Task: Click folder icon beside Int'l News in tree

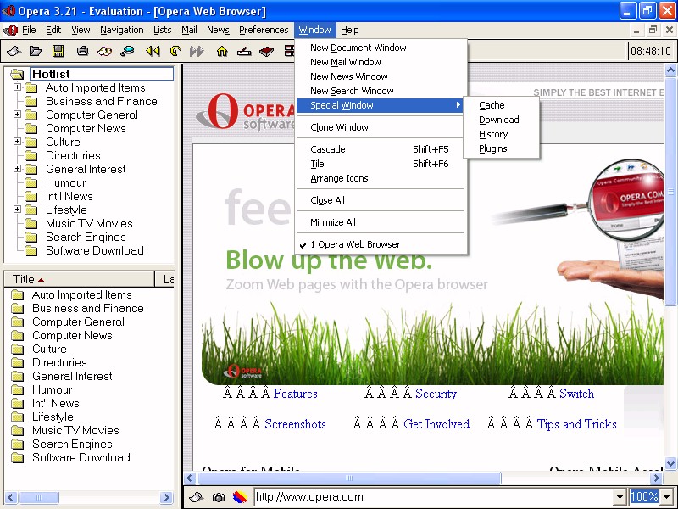Action: coord(31,197)
